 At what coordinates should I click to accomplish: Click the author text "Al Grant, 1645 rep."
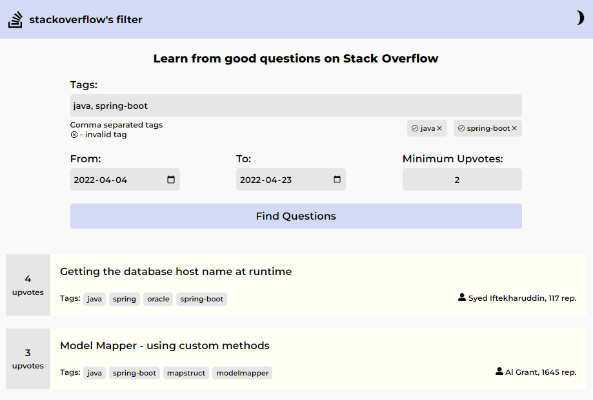pos(541,372)
